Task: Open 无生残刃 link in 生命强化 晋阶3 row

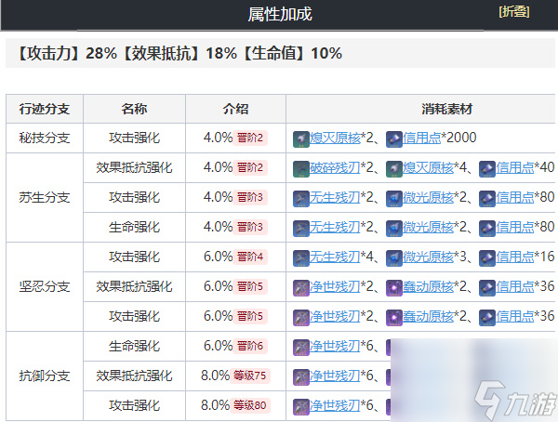Action: pyautogui.click(x=335, y=227)
